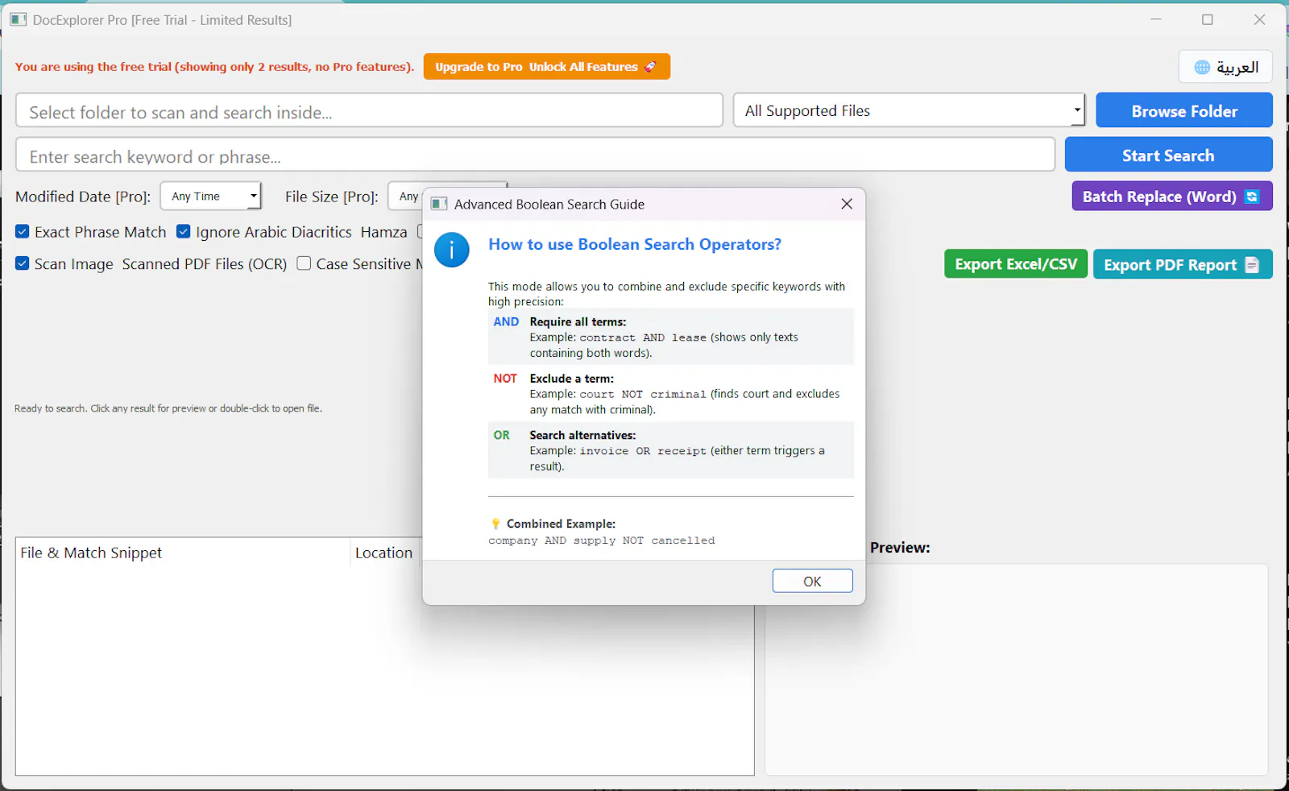Click 'company AND supply NOT cancelled' example text

tap(601, 540)
